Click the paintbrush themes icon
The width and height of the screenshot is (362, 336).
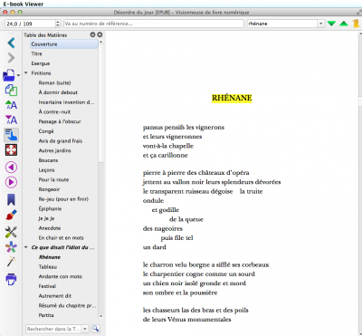pos(11,215)
